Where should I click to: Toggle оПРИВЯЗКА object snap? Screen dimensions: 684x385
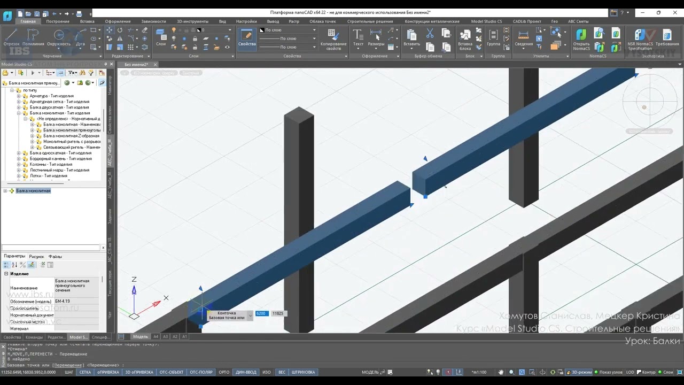[108, 372]
